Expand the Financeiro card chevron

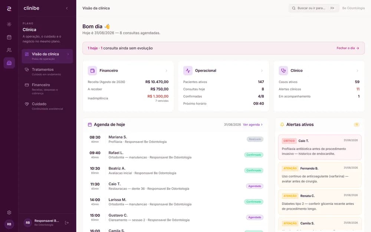(166, 71)
